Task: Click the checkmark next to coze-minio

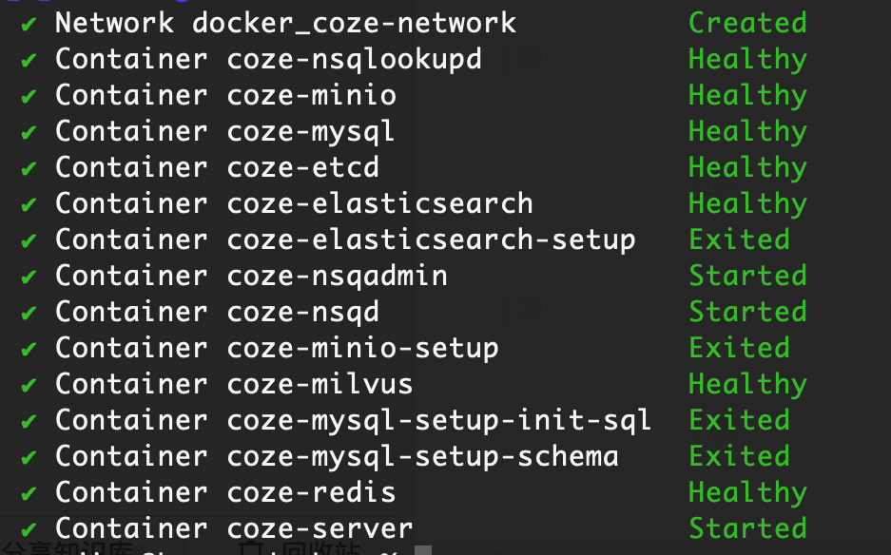Action: pos(29,97)
